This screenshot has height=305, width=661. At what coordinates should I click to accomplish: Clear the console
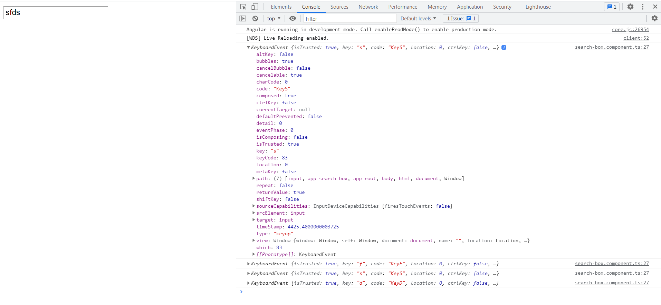pyautogui.click(x=255, y=19)
